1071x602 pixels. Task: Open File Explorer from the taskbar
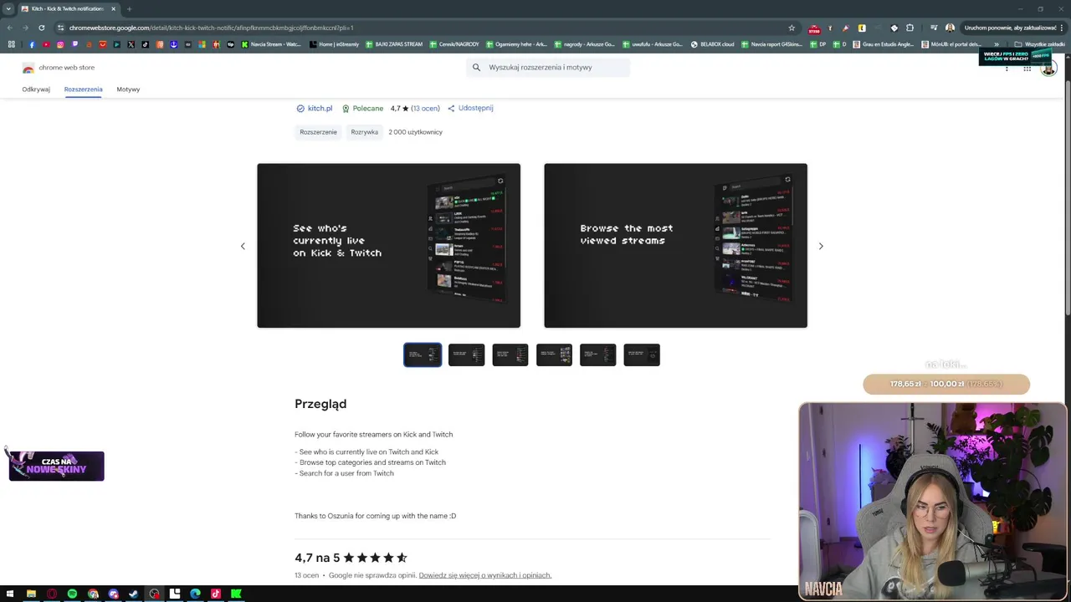coord(31,594)
